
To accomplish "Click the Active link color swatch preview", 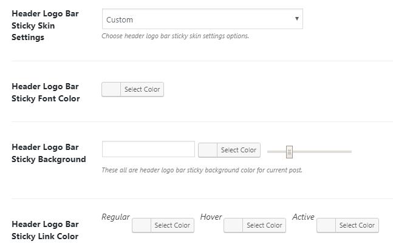I will click(326, 225).
